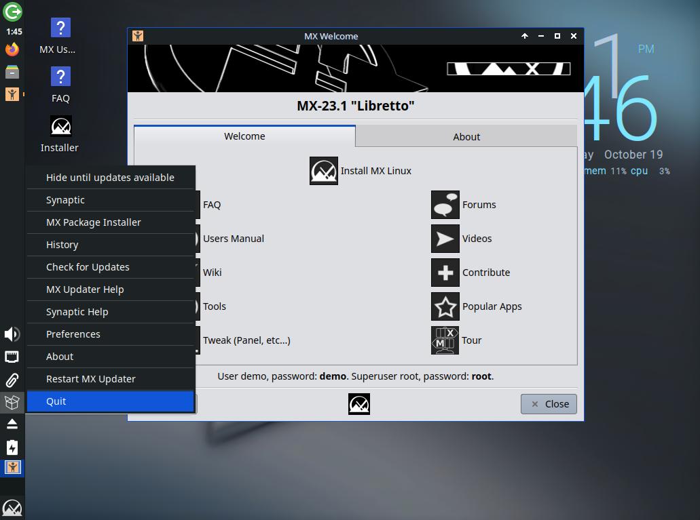Viewport: 700px width, 520px height.
Task: Select MX Welcome taskbar window button
Action: coord(12,468)
